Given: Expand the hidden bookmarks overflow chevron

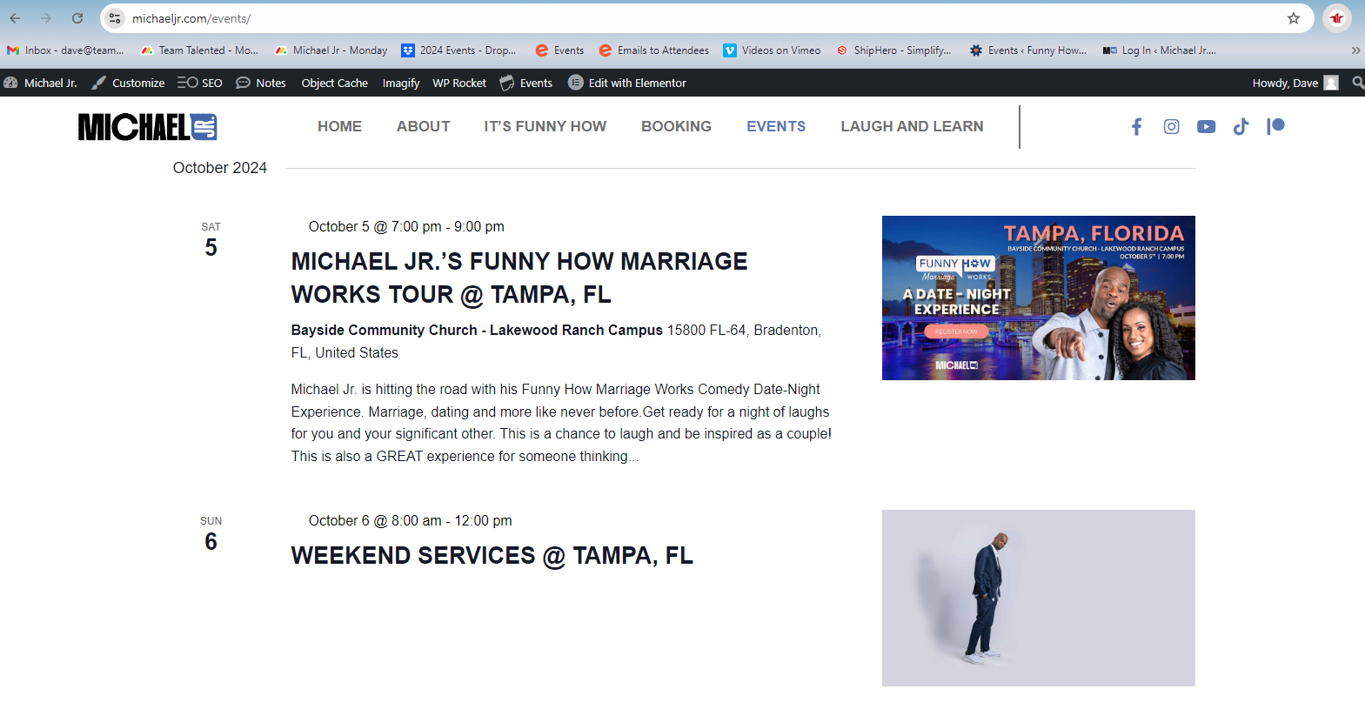Looking at the screenshot, I should click(x=1355, y=50).
